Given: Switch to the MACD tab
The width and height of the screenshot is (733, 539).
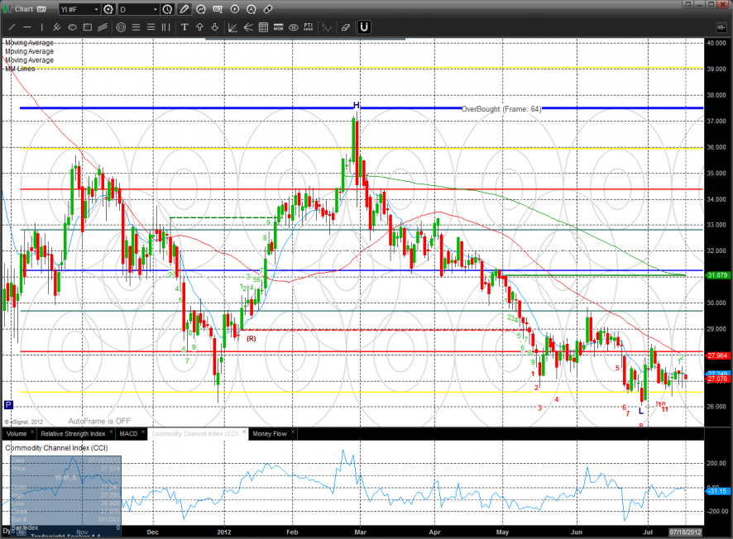Looking at the screenshot, I should (128, 433).
